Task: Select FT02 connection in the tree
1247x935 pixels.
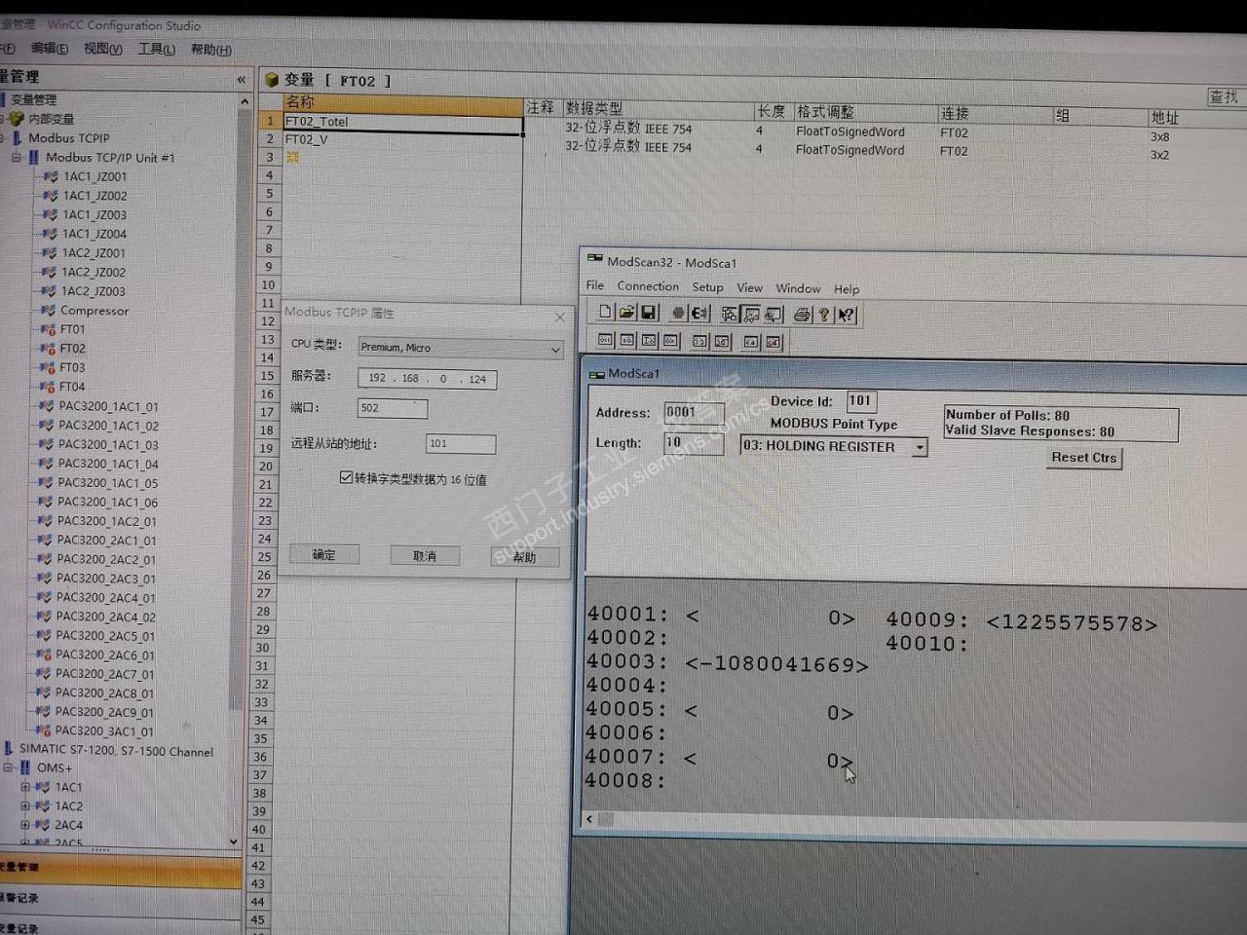Action: click(72, 348)
